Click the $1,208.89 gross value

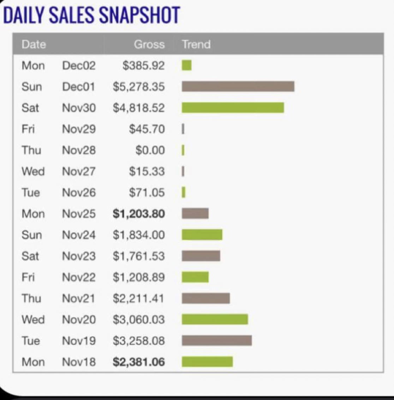139,277
